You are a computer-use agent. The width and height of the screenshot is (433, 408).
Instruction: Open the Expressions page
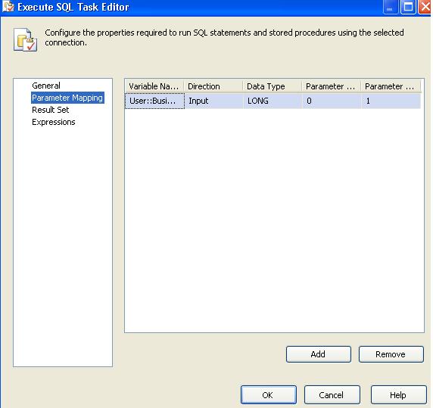click(53, 122)
